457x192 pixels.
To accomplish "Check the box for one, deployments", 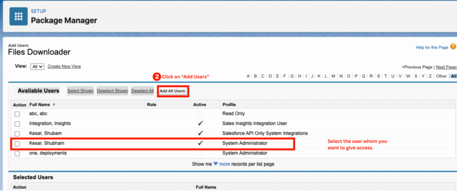I will (17, 154).
